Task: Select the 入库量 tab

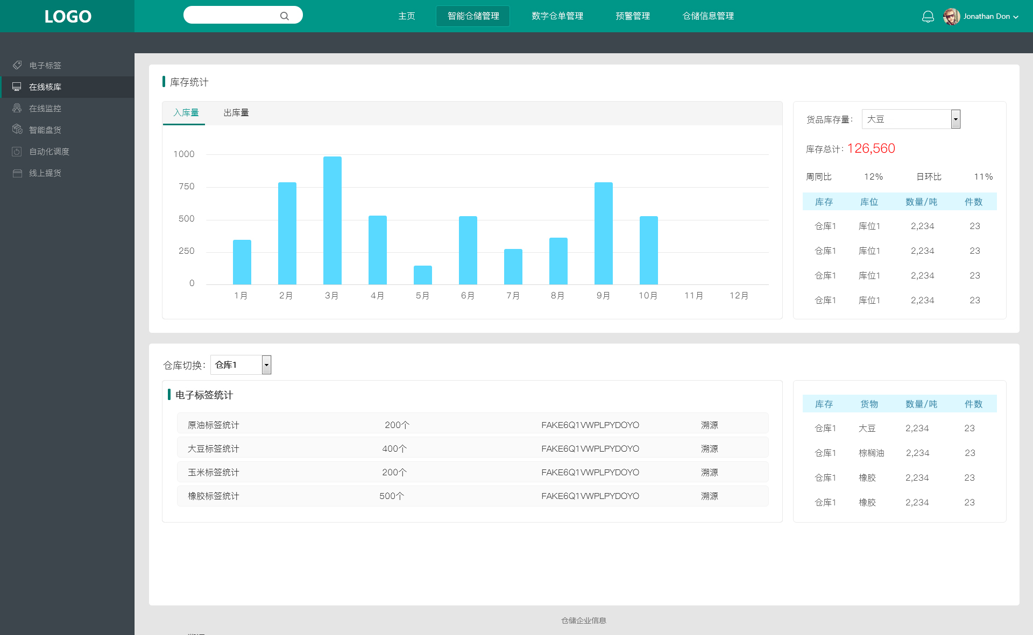Action: pos(186,112)
